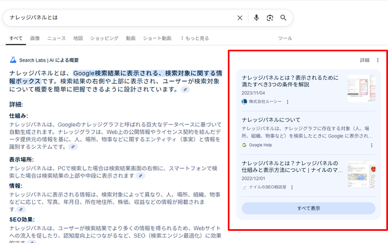Screen dimensions: 388x243
Task: Clear the search box with the X icon
Action: (x=240, y=18)
